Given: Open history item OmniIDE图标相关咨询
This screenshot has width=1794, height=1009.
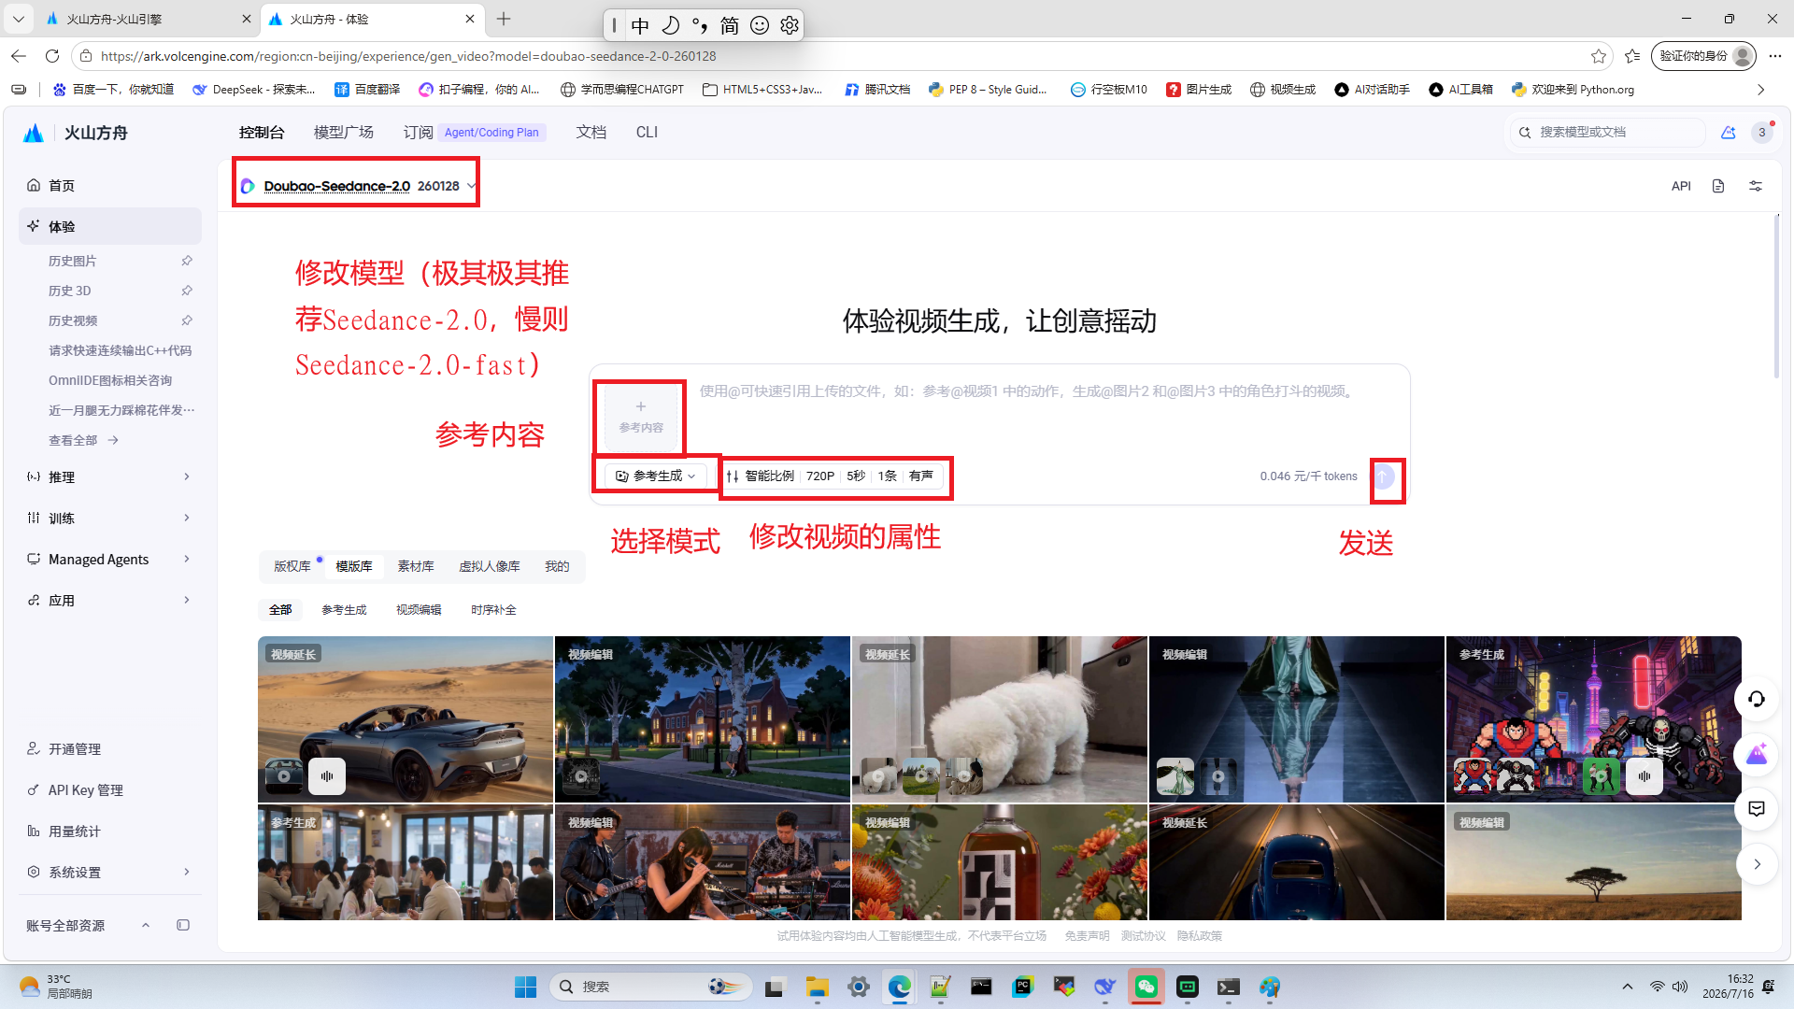Looking at the screenshot, I should coord(110,380).
